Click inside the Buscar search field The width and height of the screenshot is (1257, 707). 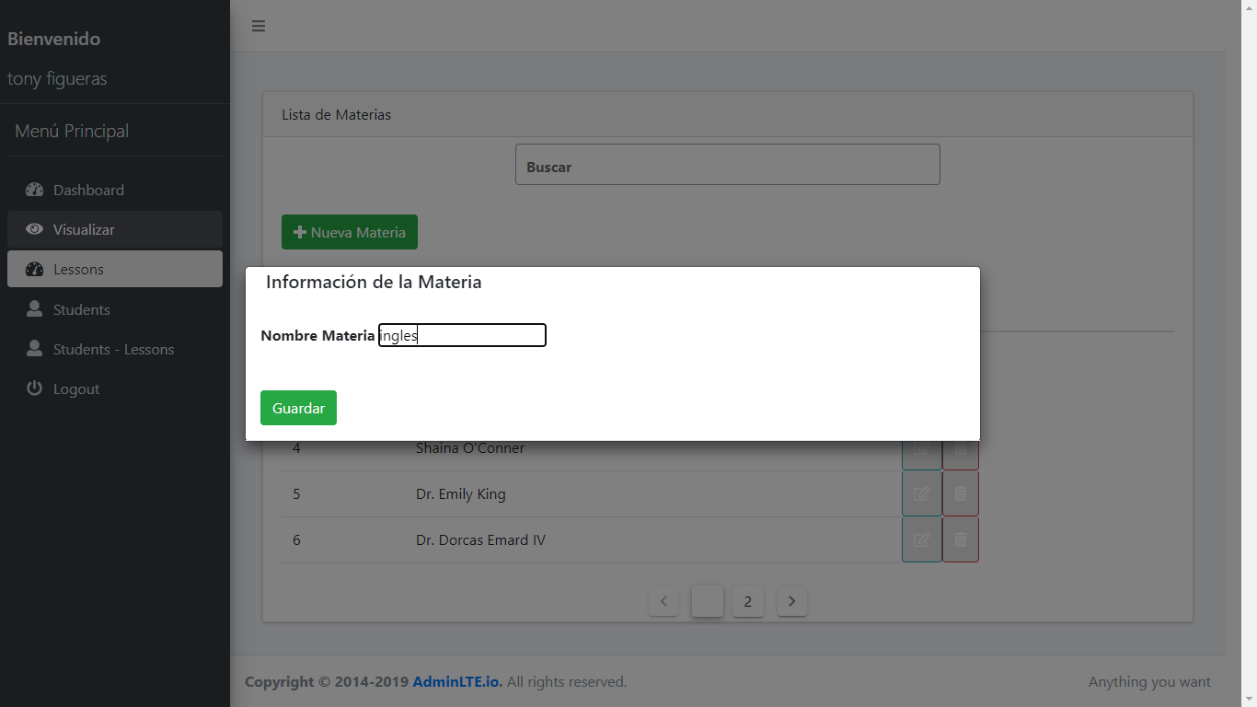point(727,164)
